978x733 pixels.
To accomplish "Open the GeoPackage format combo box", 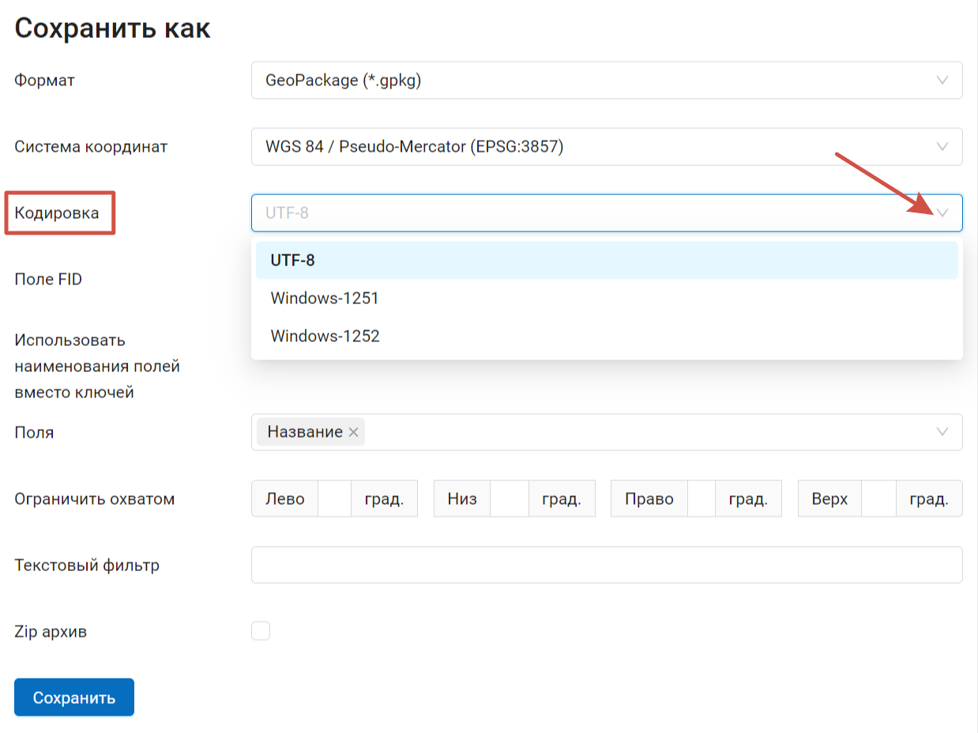I will [607, 81].
